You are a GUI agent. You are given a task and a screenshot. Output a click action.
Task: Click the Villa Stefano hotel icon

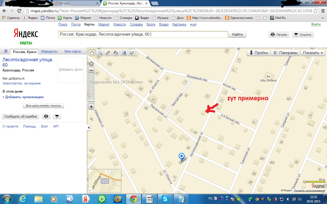point(268,76)
